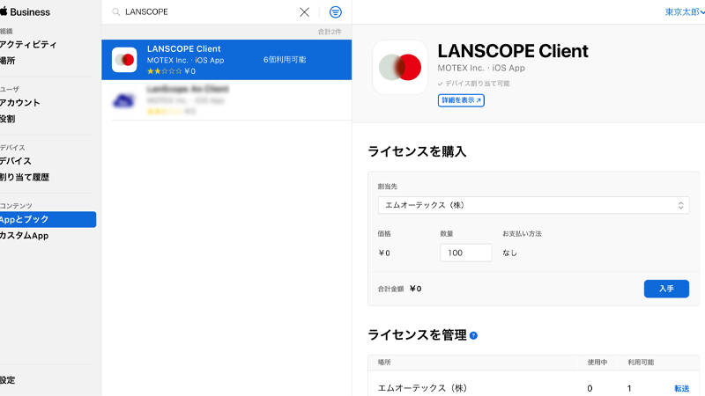Open 場所 in the sidebar
This screenshot has width=705, height=396.
pyautogui.click(x=8, y=61)
